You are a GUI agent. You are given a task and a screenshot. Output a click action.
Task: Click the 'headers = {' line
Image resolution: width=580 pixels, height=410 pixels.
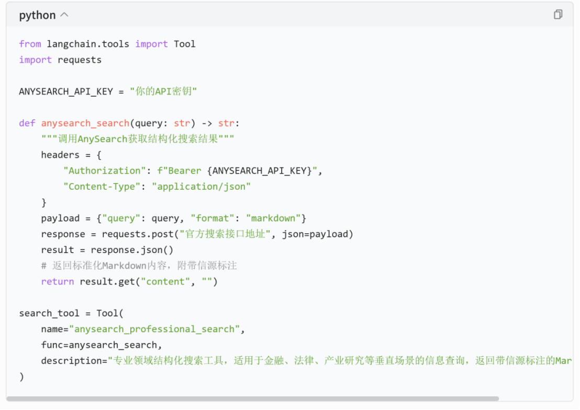coord(71,155)
